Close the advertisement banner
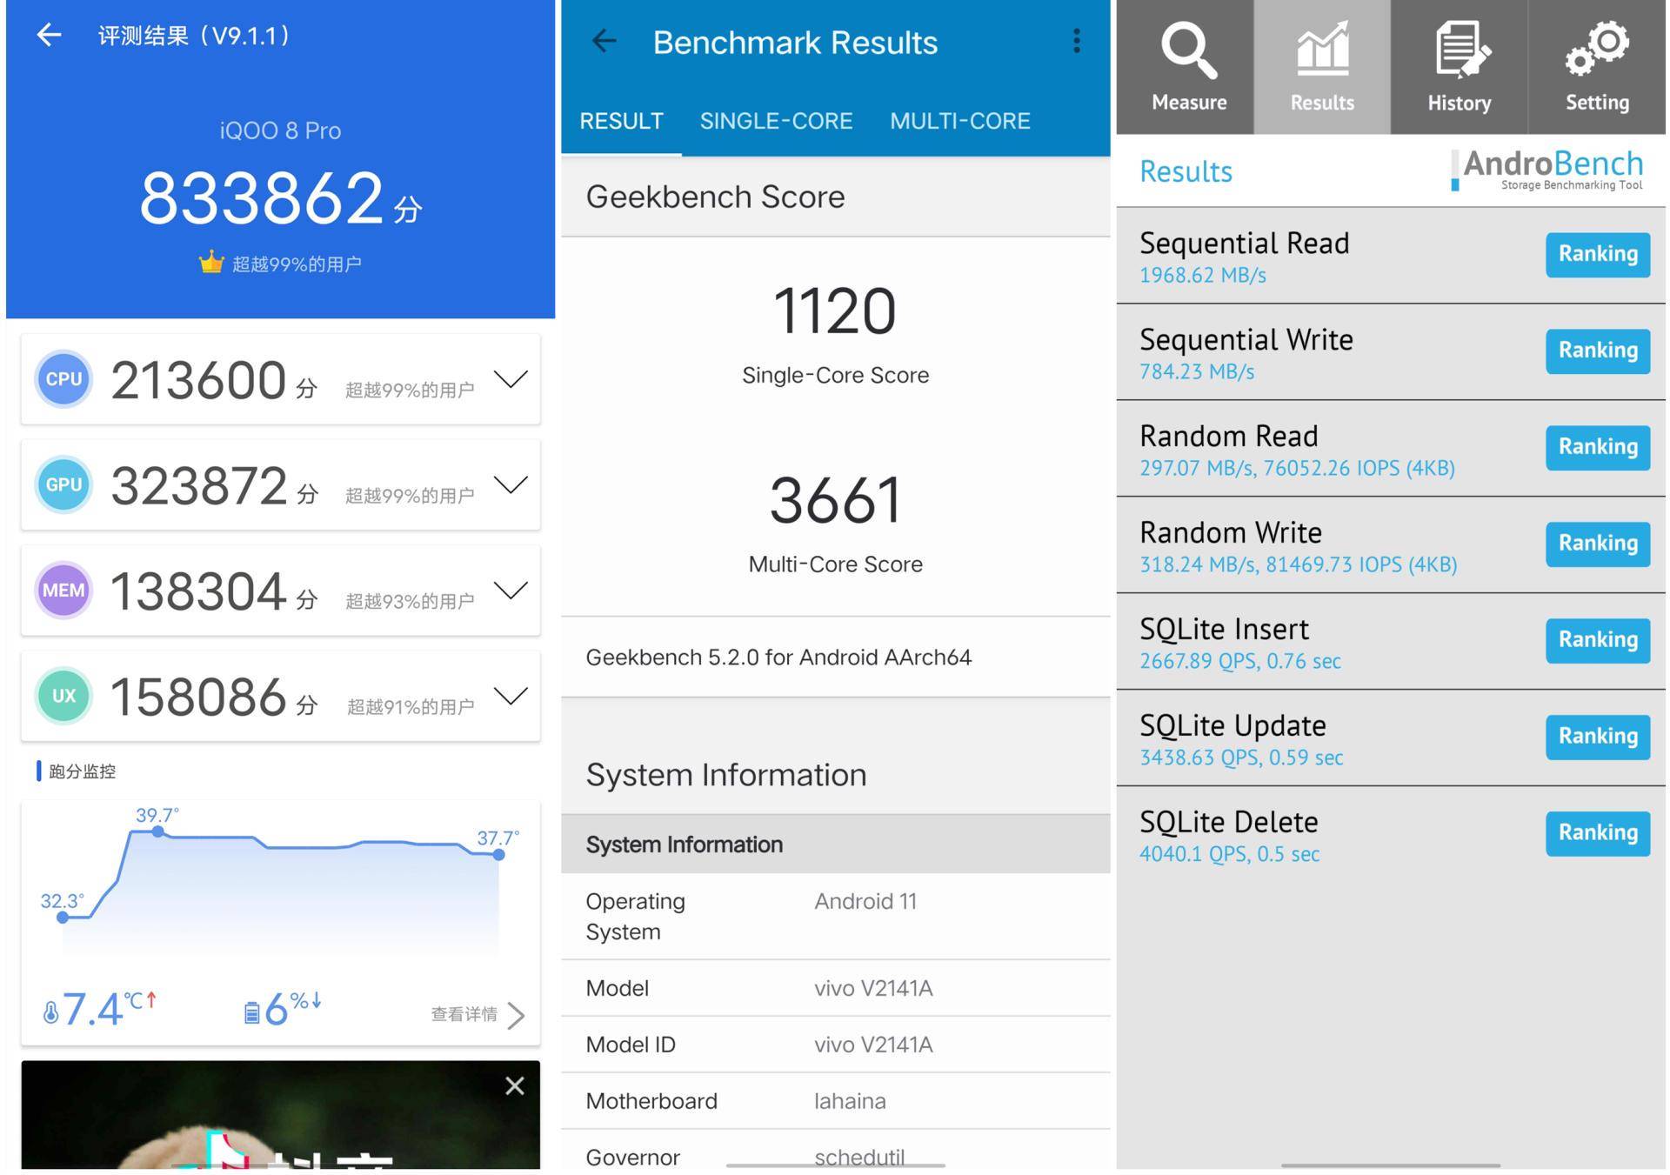Image resolution: width=1670 pixels, height=1175 pixels. point(514,1085)
